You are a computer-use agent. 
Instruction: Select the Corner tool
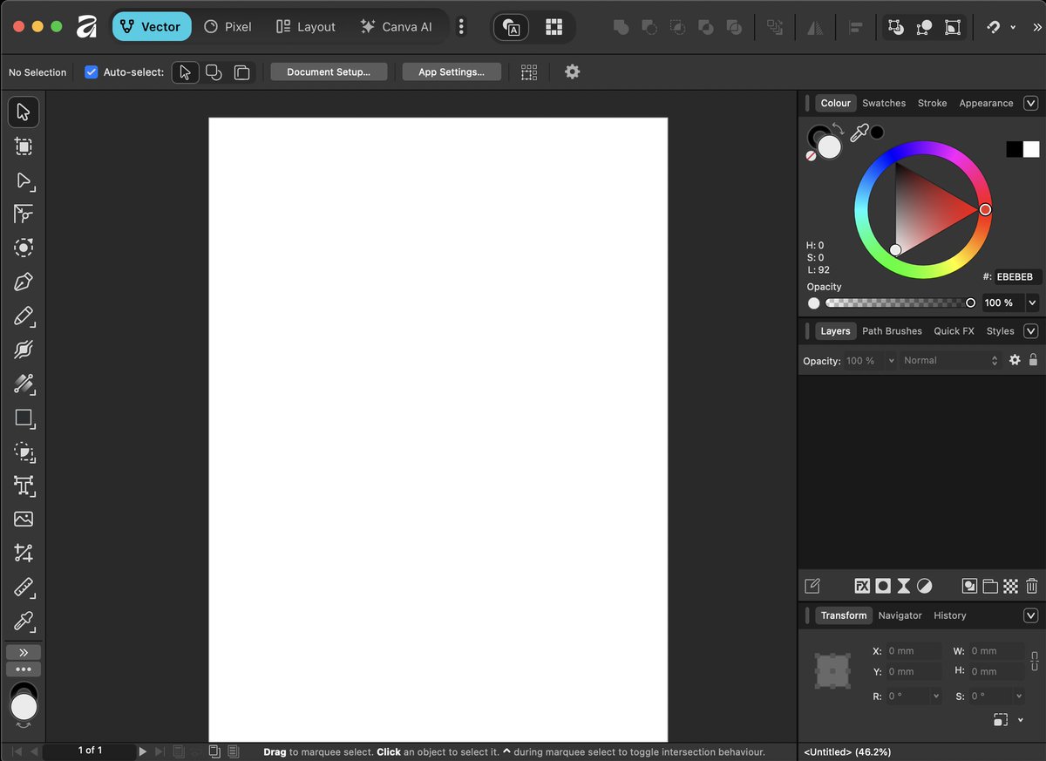point(24,214)
